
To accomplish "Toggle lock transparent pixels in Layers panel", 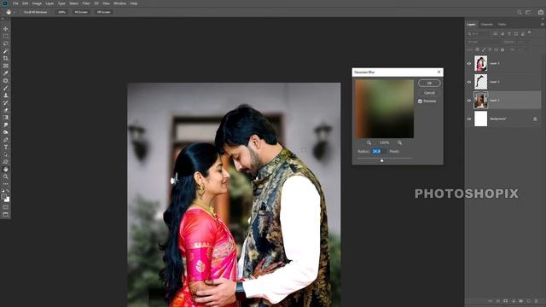I will pyautogui.click(x=478, y=49).
